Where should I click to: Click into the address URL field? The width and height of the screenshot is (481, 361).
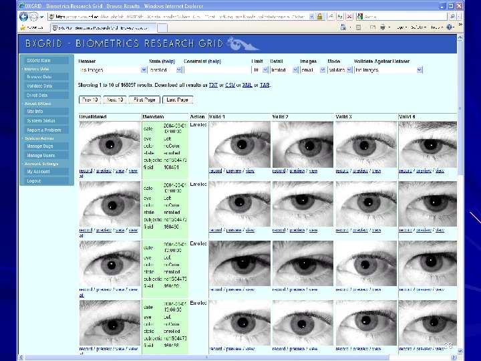point(178,17)
